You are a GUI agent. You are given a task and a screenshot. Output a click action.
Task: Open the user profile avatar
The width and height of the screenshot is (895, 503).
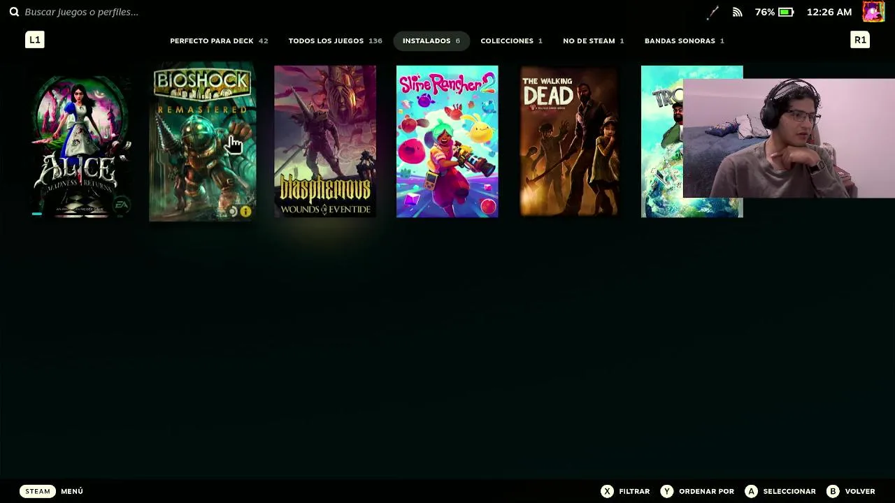873,11
